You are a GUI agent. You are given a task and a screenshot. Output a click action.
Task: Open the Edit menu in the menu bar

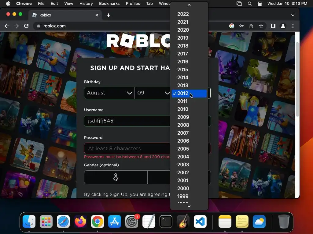tap(54, 4)
